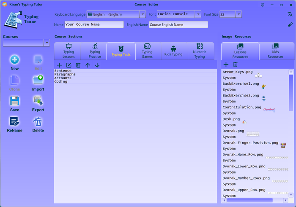Click resource list scroll up arrow

point(291,72)
